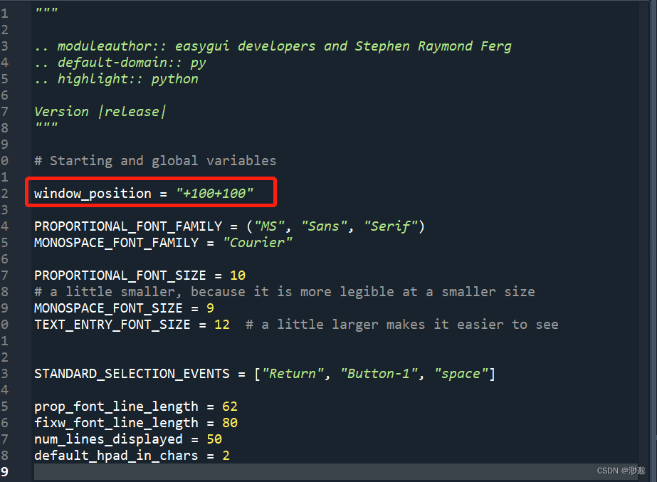Click the 'a little smaller' comment line
Screen dimensions: 657x482
(x=285, y=292)
